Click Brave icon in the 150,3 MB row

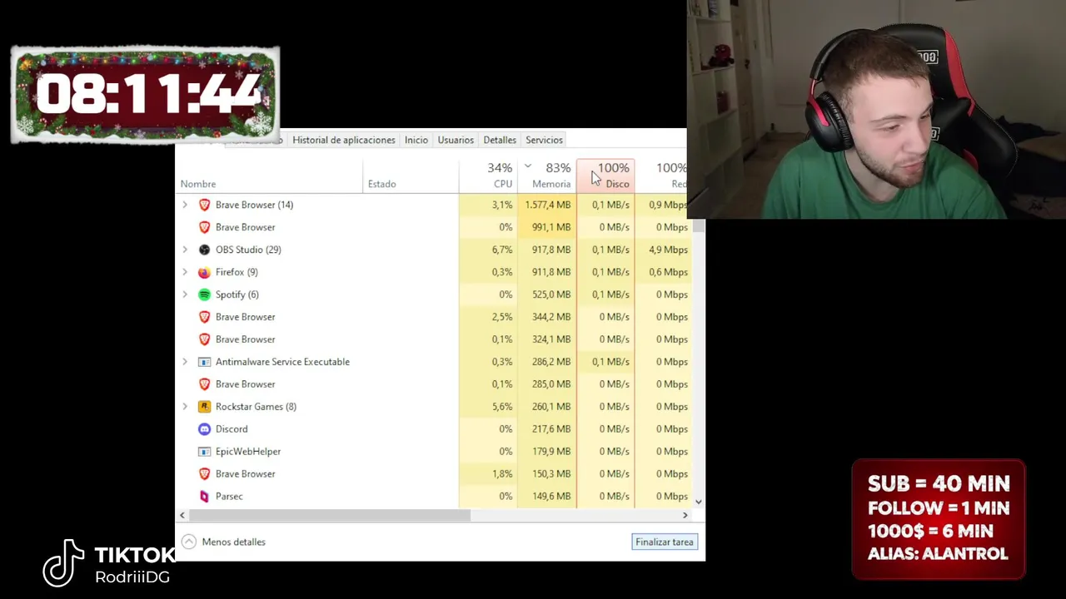(x=204, y=474)
